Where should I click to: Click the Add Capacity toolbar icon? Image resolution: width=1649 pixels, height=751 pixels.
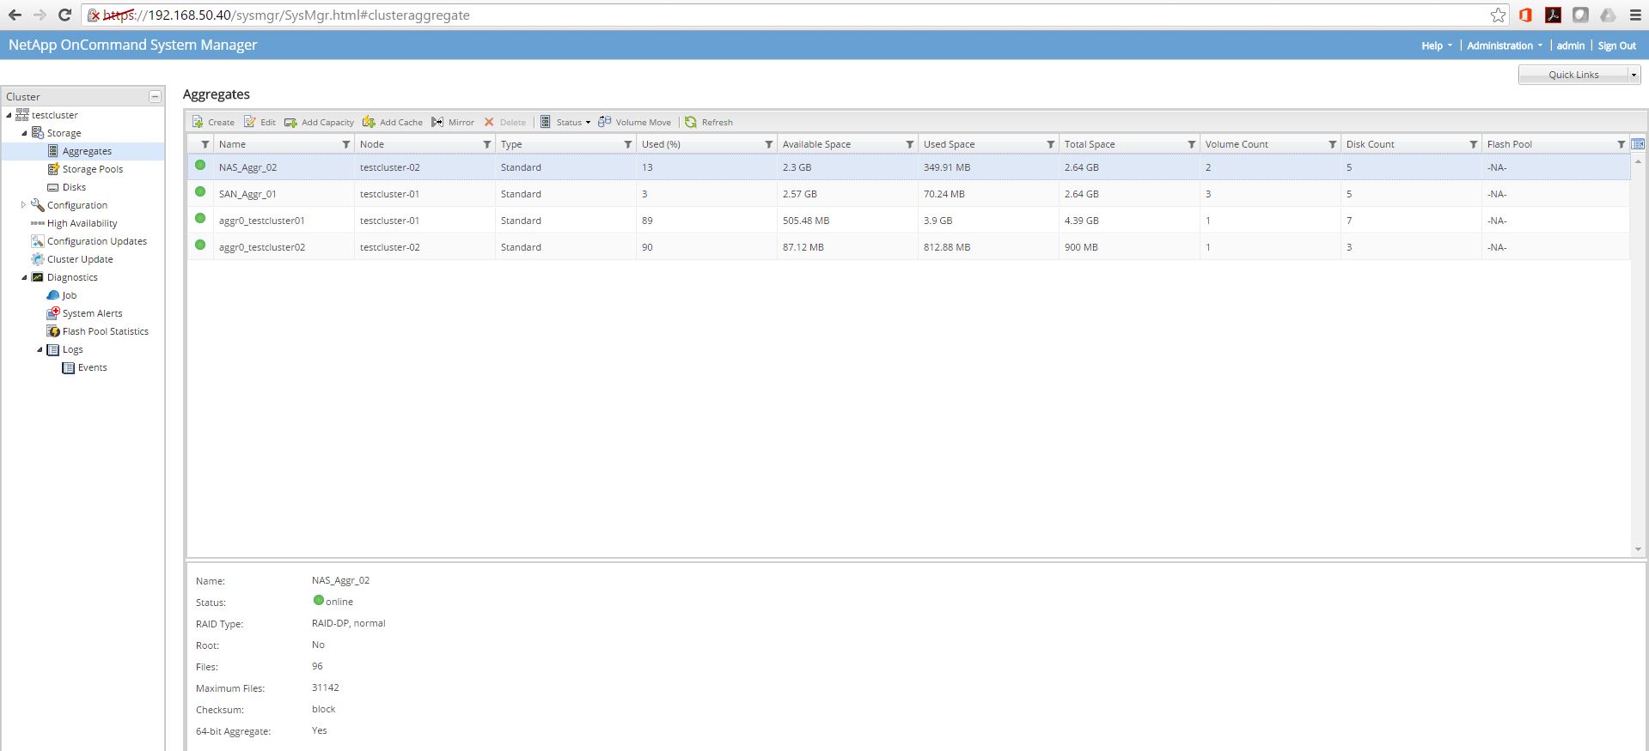[291, 122]
